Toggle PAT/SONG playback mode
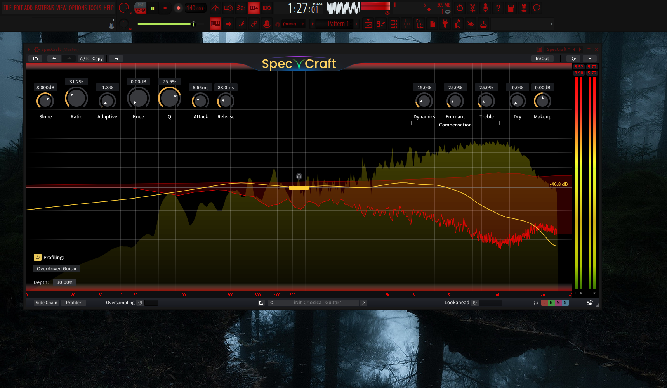Viewport: 667px width, 388px height. 140,8
